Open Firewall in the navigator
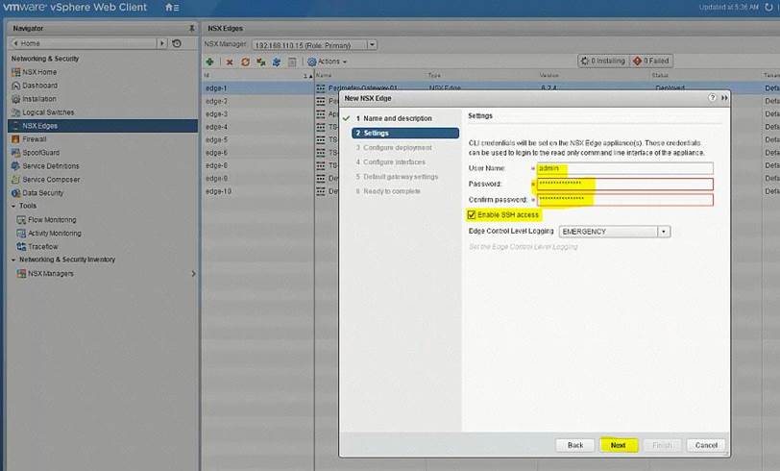This screenshot has height=471, width=780. (x=35, y=138)
